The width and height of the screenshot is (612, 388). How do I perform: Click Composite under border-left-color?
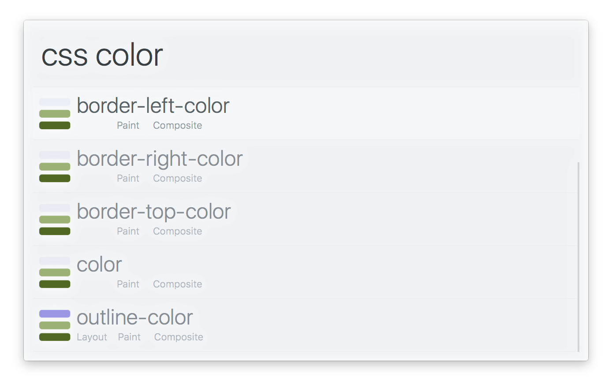177,126
